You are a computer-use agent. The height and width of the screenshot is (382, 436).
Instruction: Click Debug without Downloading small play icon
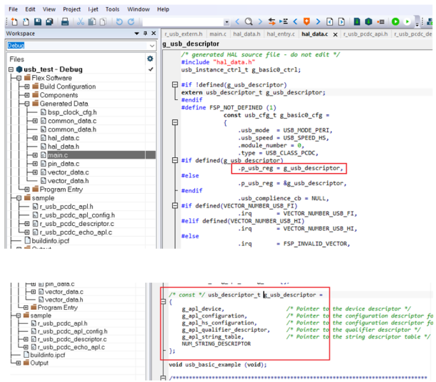coord(407,21)
